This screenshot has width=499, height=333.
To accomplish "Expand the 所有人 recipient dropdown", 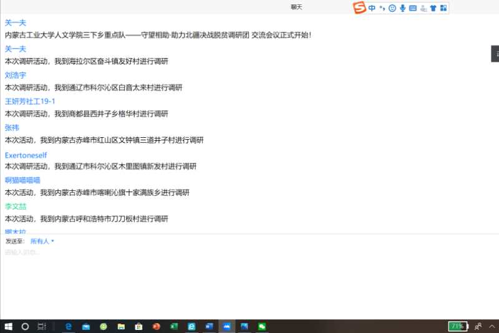I will click(42, 241).
